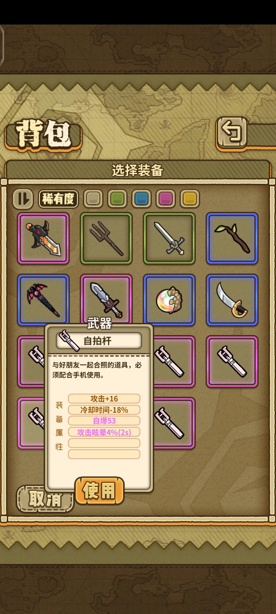Select the bat-winged dark staff
Viewport: 276px width, 614px height.
coord(43,299)
